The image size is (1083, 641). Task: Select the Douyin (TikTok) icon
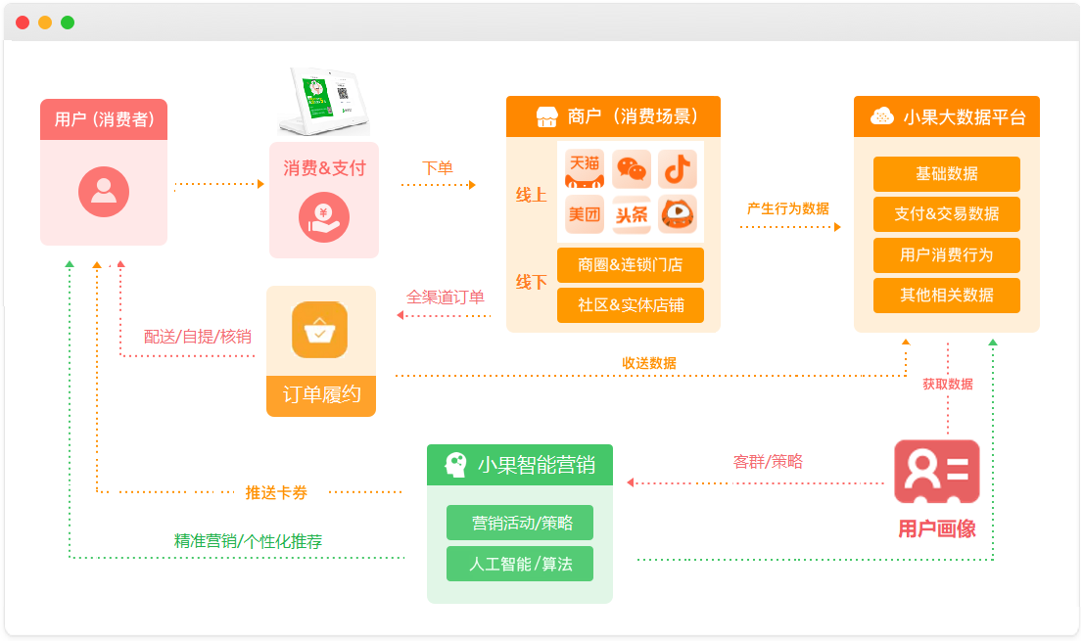click(x=677, y=169)
